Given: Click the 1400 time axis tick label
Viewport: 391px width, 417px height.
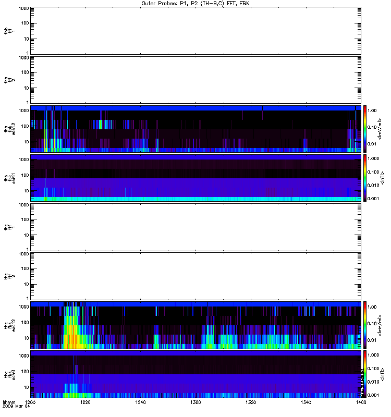Looking at the screenshot, I should (x=361, y=402).
